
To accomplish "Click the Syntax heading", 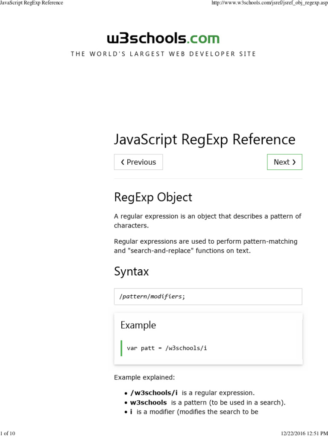I will pyautogui.click(x=132, y=271).
